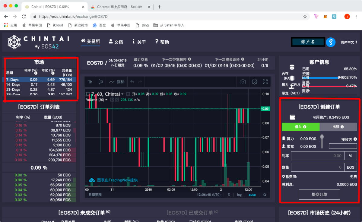Open the 指标 indicators menu

(117, 82)
